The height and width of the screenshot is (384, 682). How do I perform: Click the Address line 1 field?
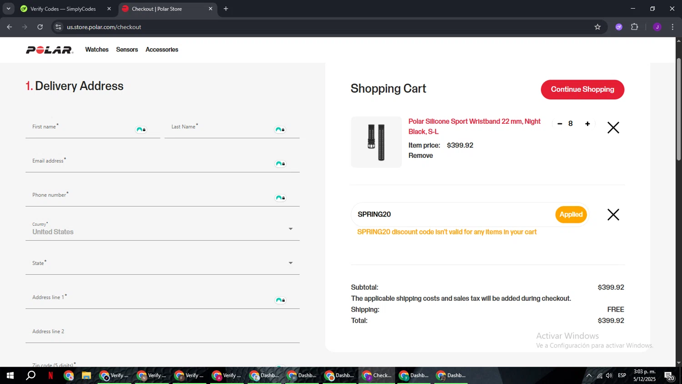point(162,298)
